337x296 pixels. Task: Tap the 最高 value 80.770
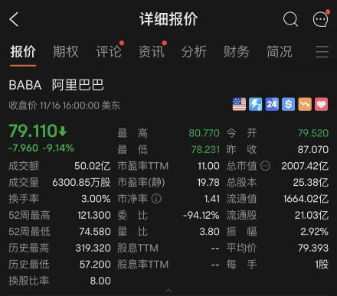click(204, 133)
